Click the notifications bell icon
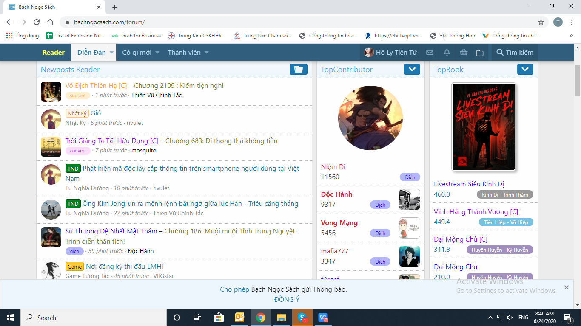Image resolution: width=581 pixels, height=326 pixels. pyautogui.click(x=447, y=53)
